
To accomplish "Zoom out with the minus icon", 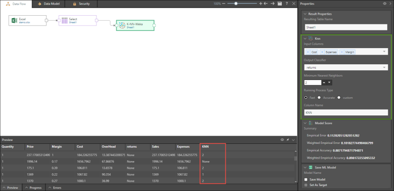I will [224, 4].
